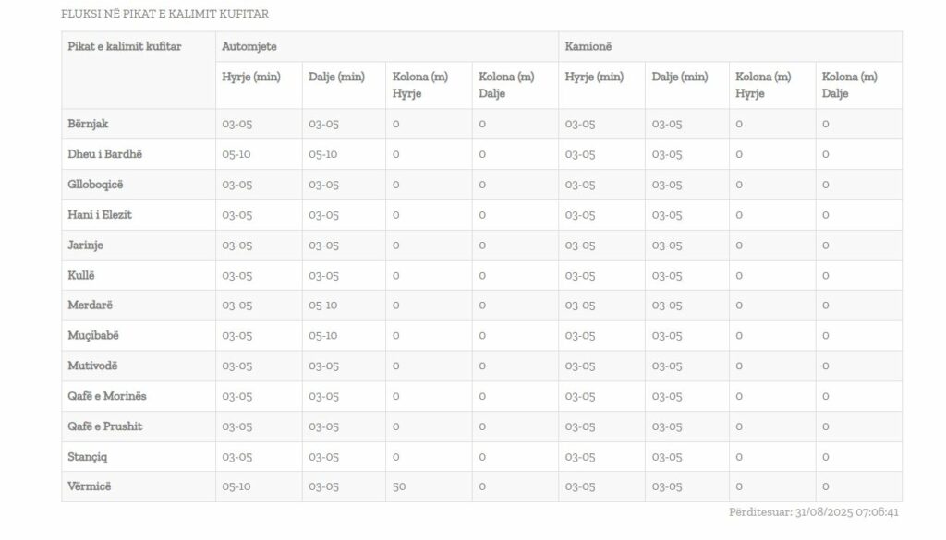Click the Glloboqicë crossing point name

(x=95, y=185)
